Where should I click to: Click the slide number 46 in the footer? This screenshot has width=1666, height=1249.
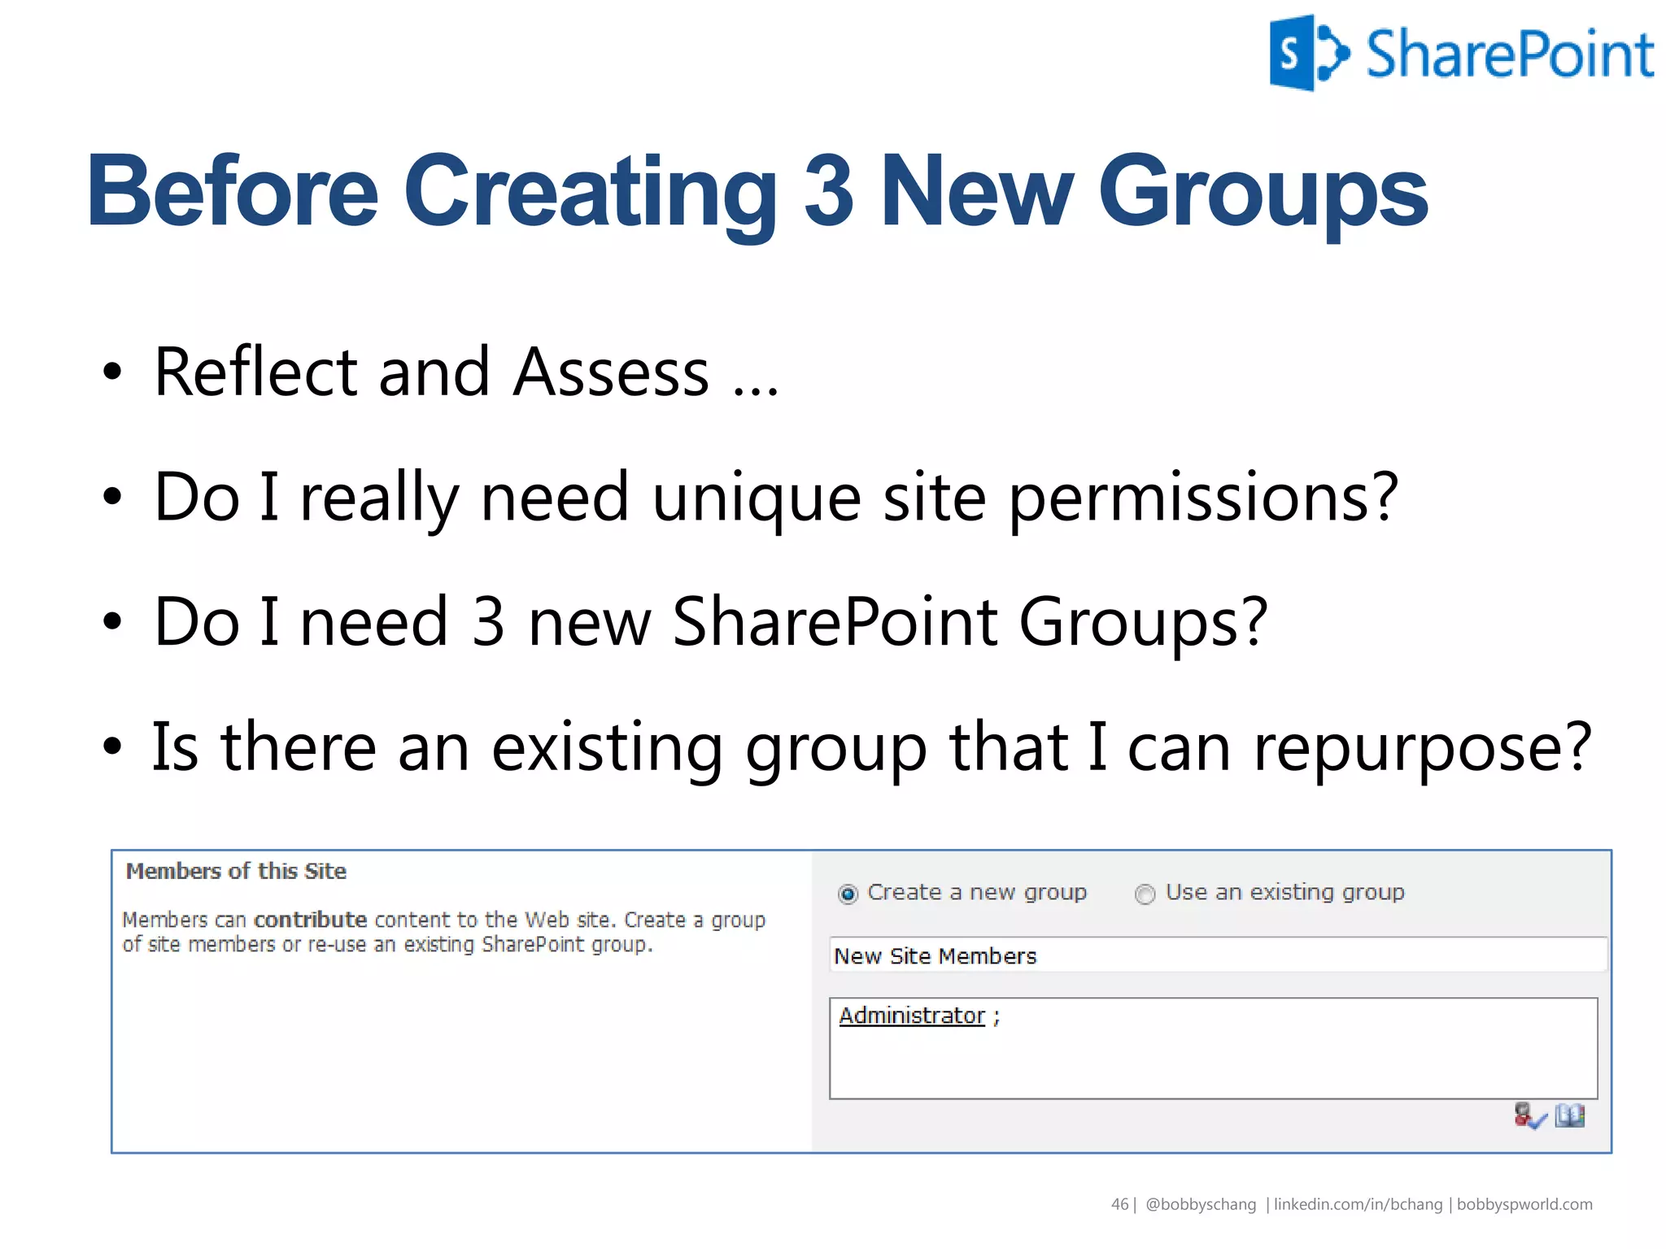[1119, 1204]
